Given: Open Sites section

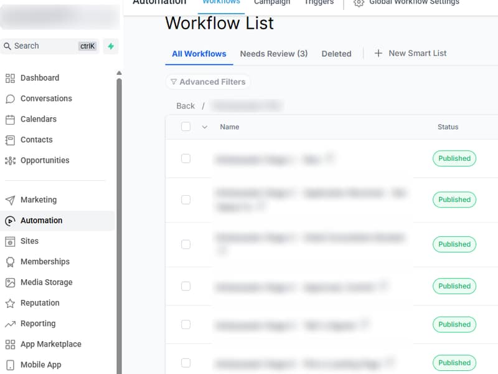Looking at the screenshot, I should pyautogui.click(x=22, y=241).
